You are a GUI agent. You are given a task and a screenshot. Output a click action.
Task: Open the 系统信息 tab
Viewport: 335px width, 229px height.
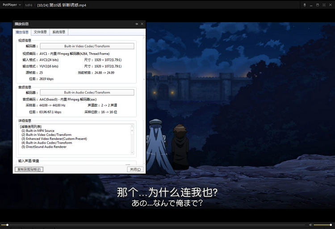[59, 32]
